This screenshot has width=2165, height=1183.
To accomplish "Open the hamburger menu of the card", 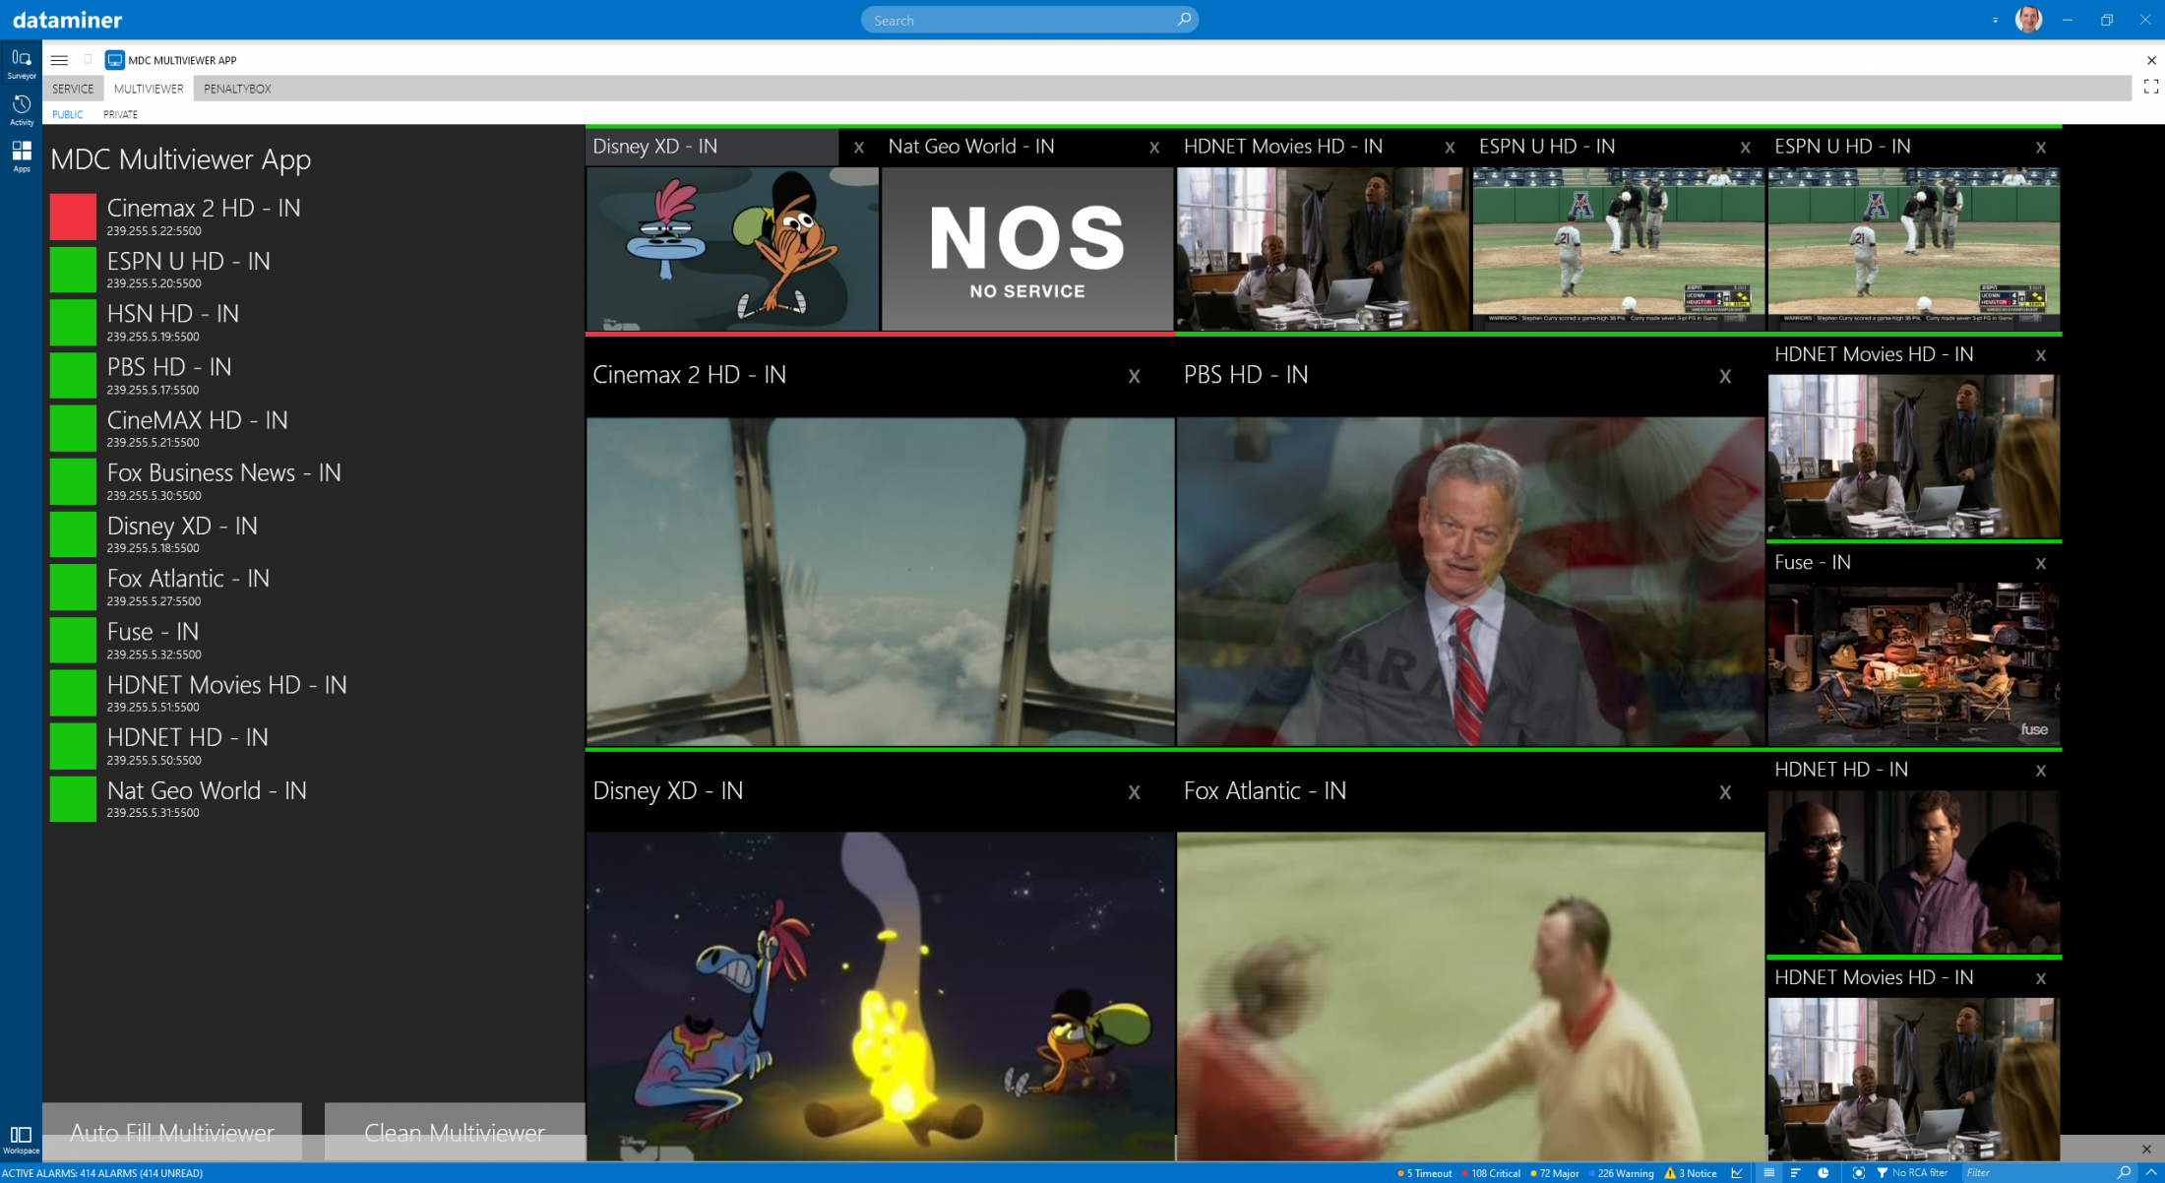I will pos(59,60).
